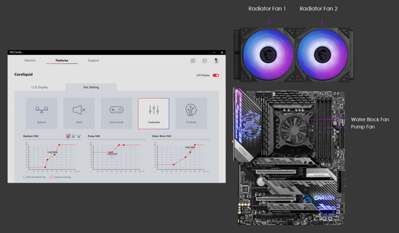399x233 pixels.
Task: Click the Real-time Block Fan legend
Action: click(35, 177)
